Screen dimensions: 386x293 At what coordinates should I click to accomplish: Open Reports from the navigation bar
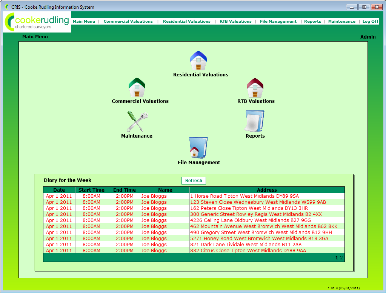(x=313, y=22)
